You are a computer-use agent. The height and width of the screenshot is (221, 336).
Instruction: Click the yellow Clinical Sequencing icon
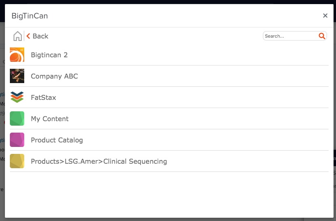[17, 161]
